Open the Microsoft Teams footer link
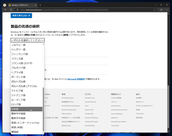 click(90, 126)
